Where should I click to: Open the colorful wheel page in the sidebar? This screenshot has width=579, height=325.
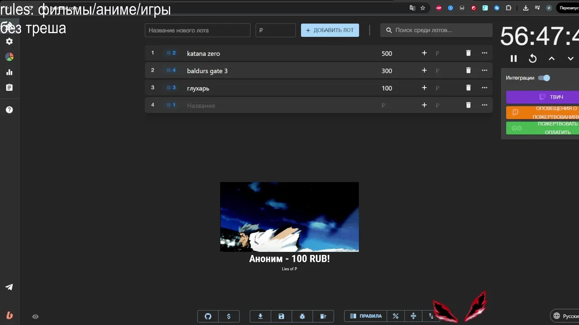9,57
